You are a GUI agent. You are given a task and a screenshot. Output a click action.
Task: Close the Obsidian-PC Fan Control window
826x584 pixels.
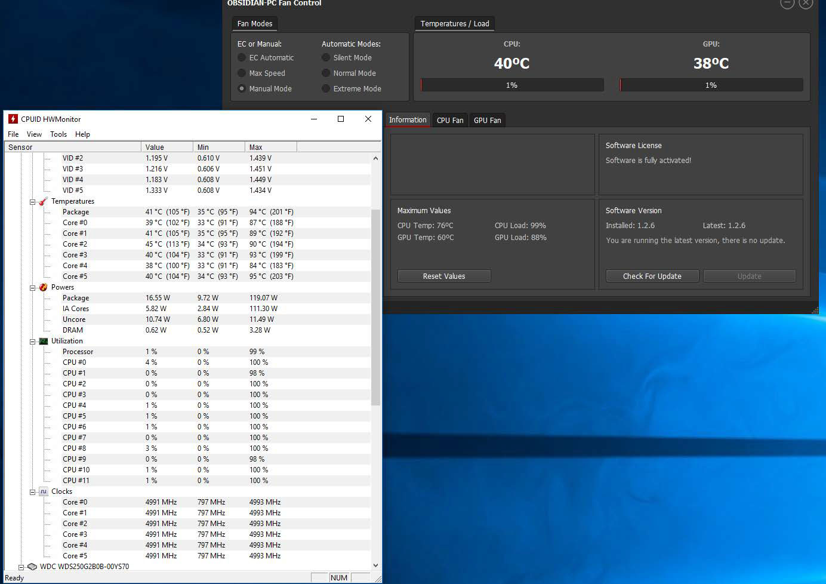coord(806,2)
